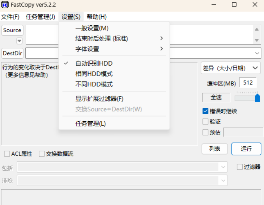Click the bottom log output area
The height and width of the screenshot is (205, 264).
[x=131, y=197]
